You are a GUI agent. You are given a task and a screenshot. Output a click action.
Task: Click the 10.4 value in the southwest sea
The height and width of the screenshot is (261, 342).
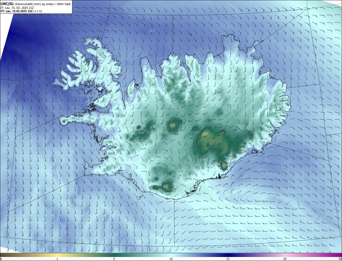click(x=92, y=220)
